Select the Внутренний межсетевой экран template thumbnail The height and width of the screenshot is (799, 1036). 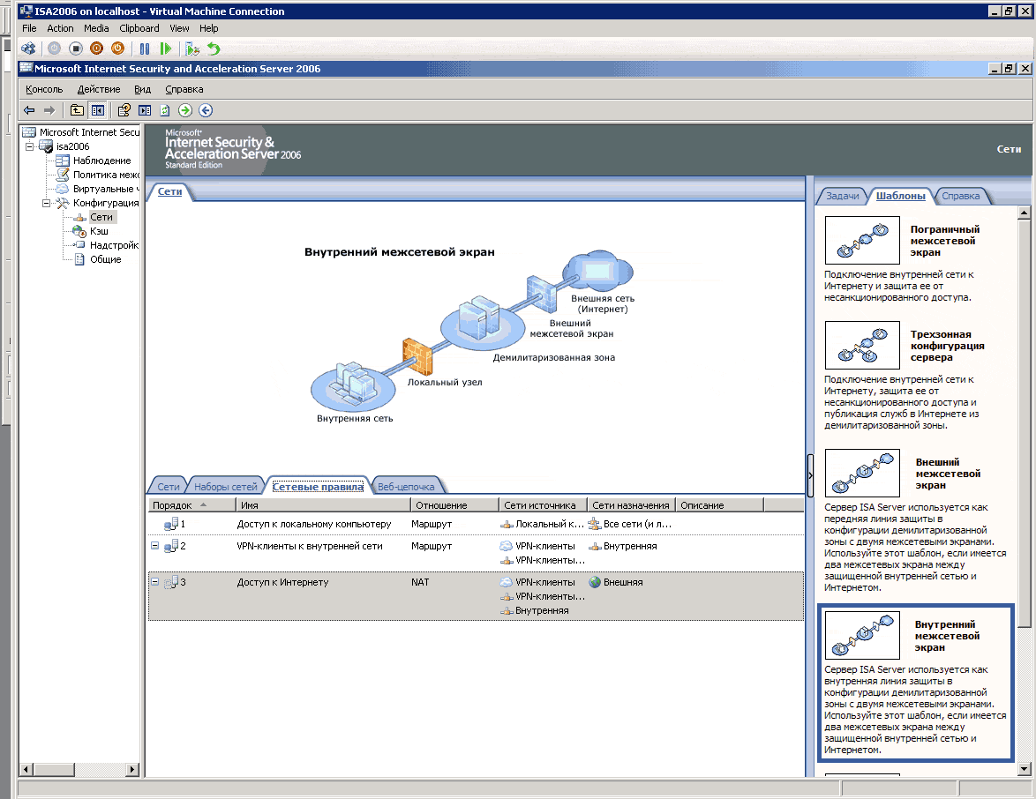862,635
